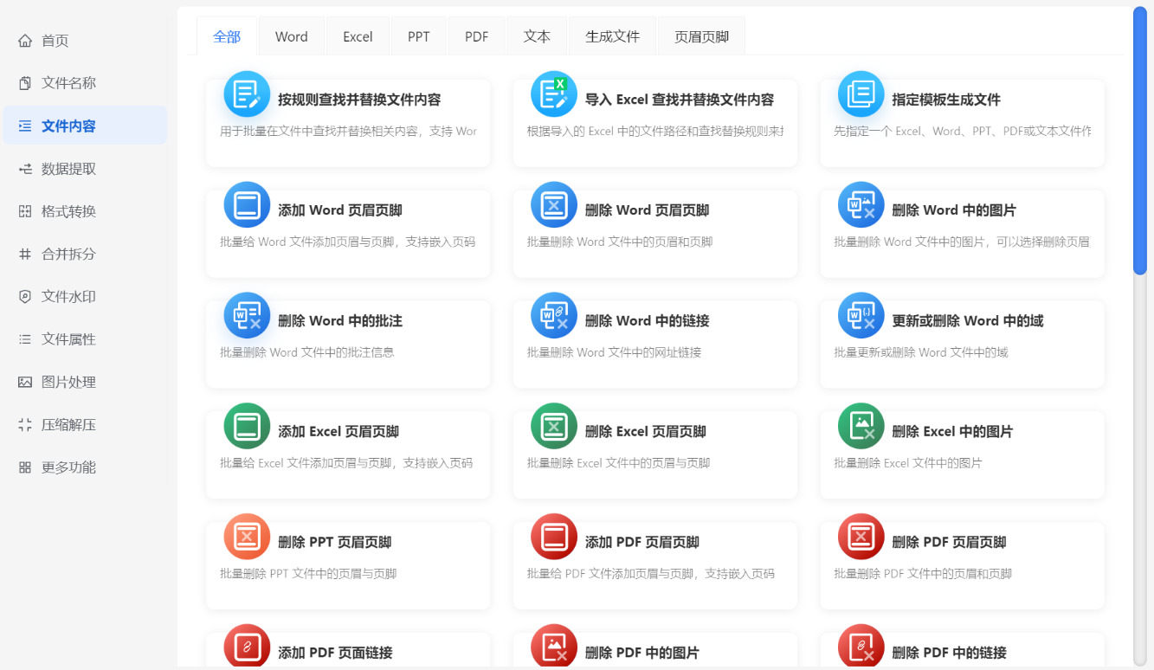1154x670 pixels.
Task: Open 压缩解压 in the sidebar
Action: tap(85, 425)
